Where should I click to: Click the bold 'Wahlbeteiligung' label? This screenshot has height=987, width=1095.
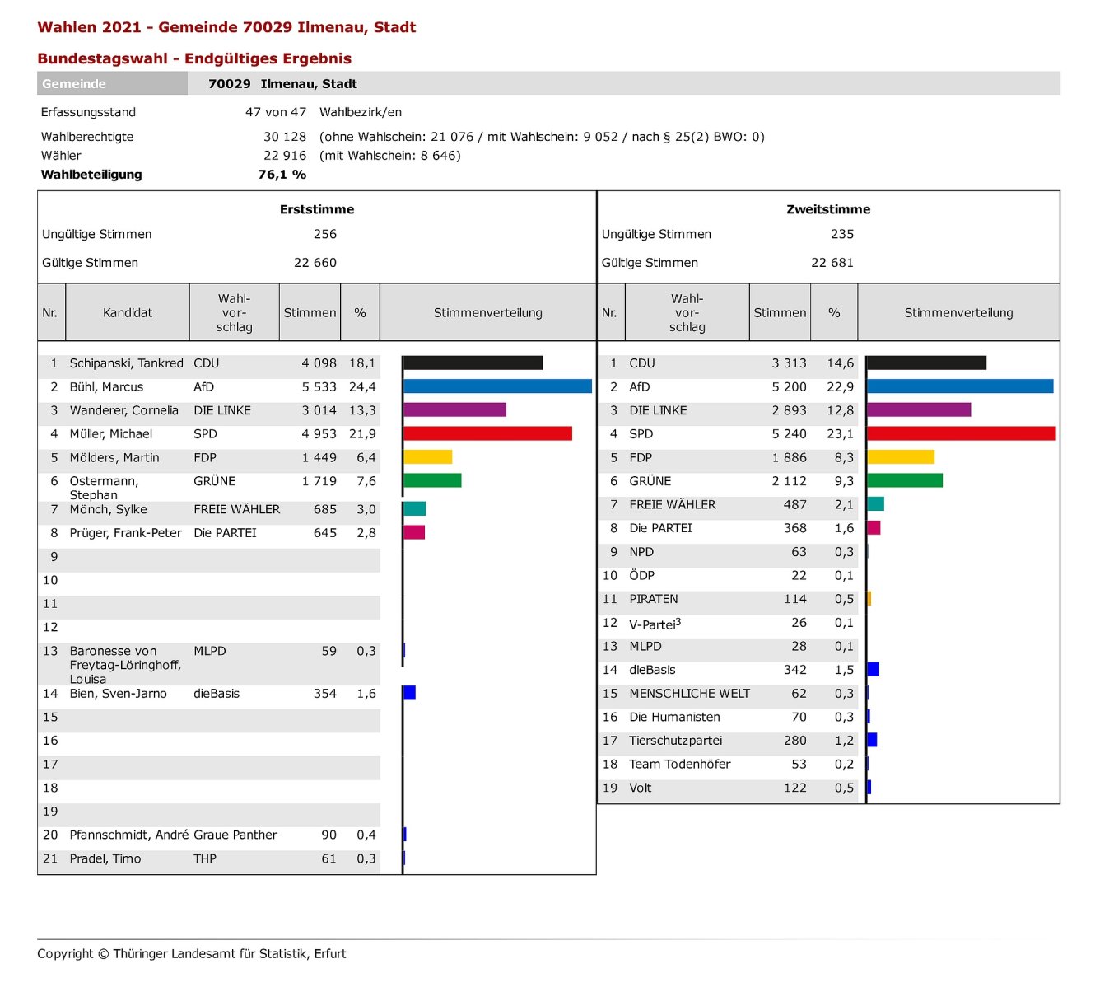pyautogui.click(x=91, y=175)
